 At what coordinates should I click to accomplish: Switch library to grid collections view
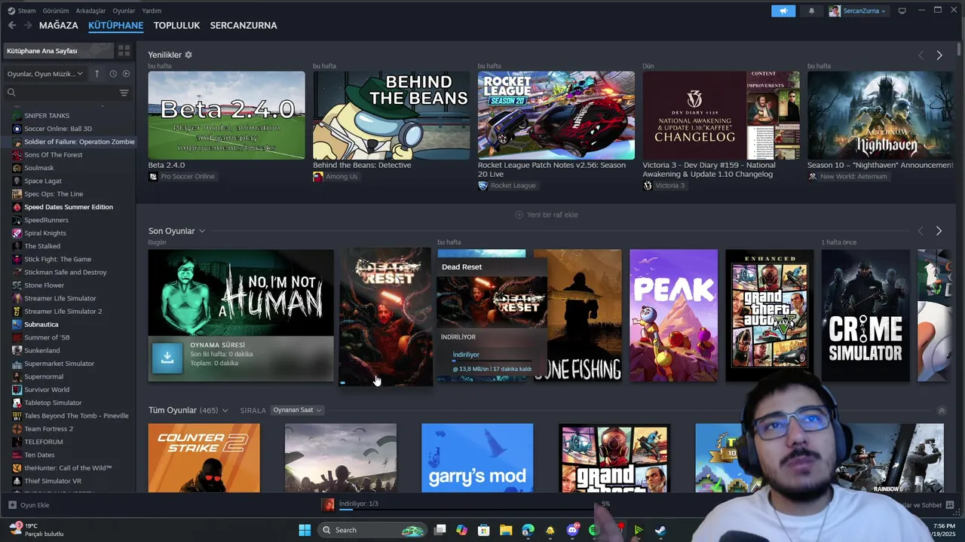(x=124, y=50)
